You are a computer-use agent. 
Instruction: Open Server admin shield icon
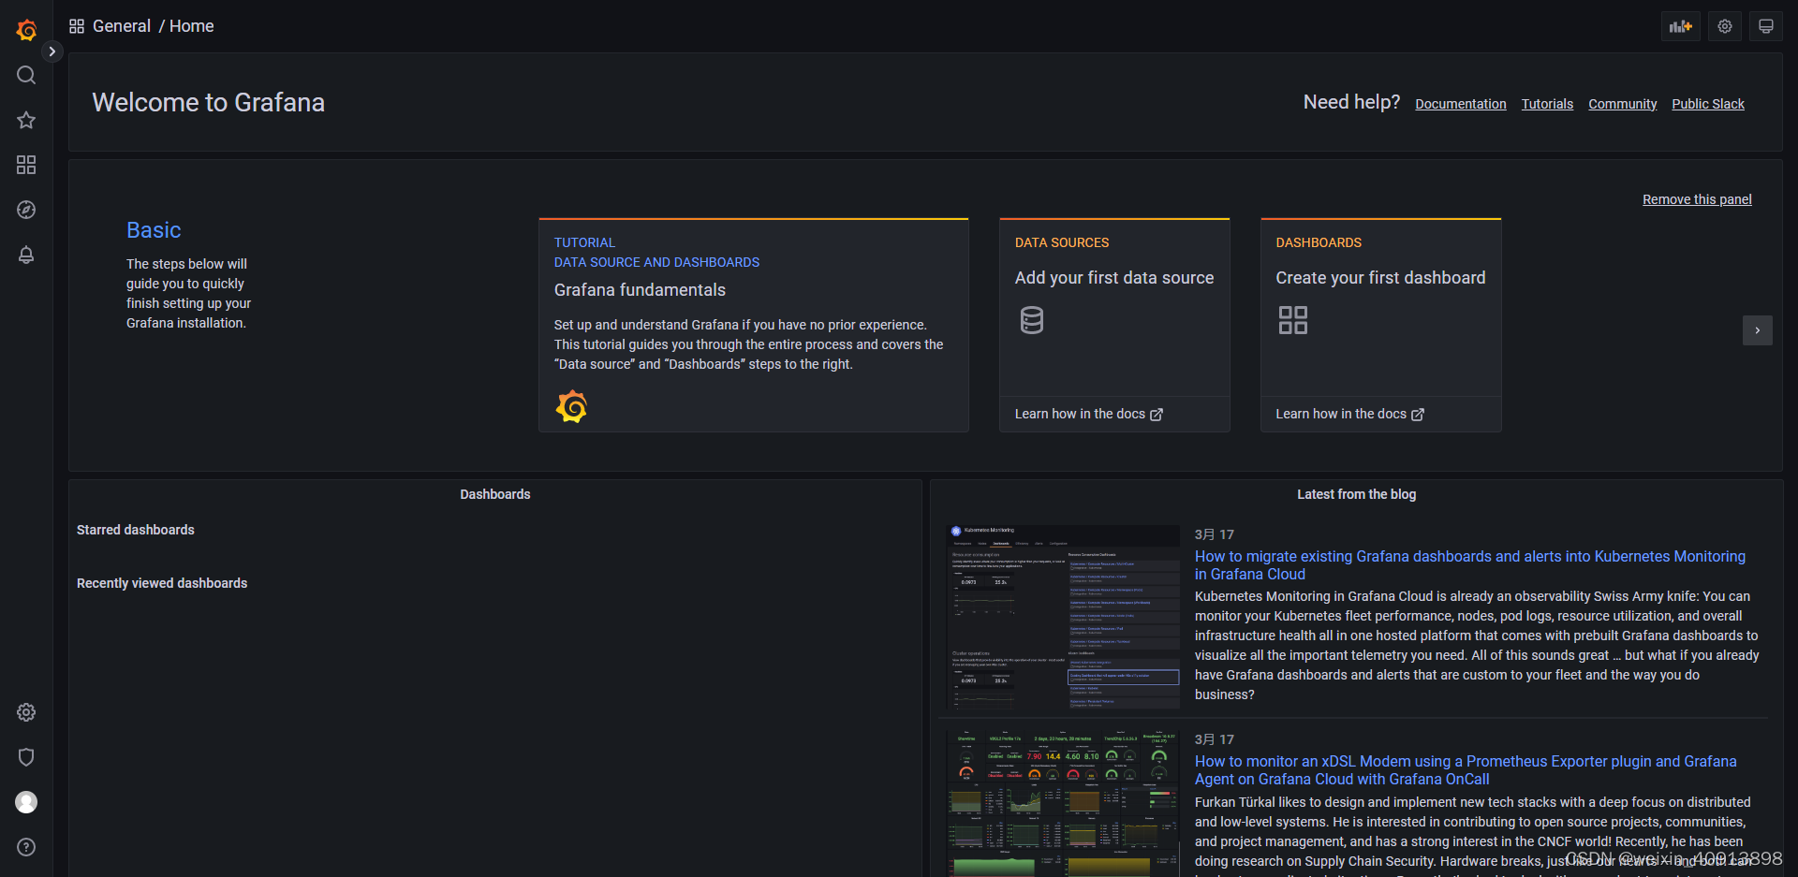[26, 757]
